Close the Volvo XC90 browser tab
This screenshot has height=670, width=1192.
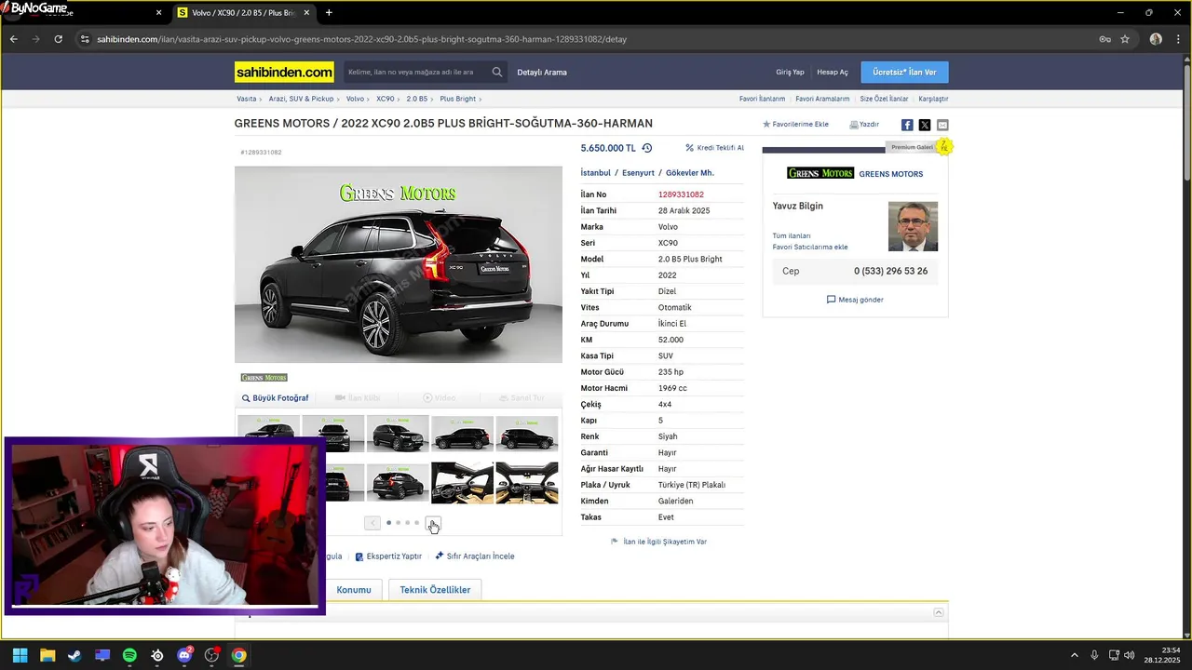tap(306, 13)
